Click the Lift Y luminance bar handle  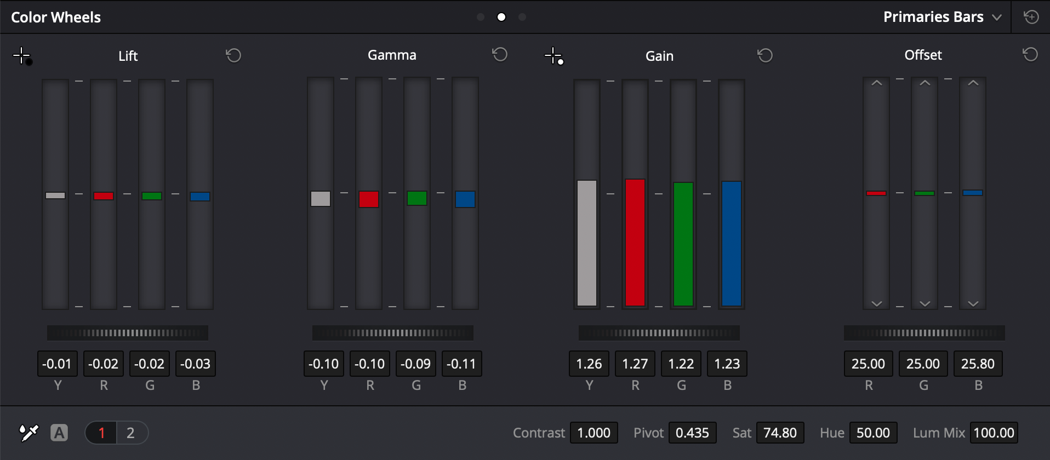pyautogui.click(x=55, y=196)
